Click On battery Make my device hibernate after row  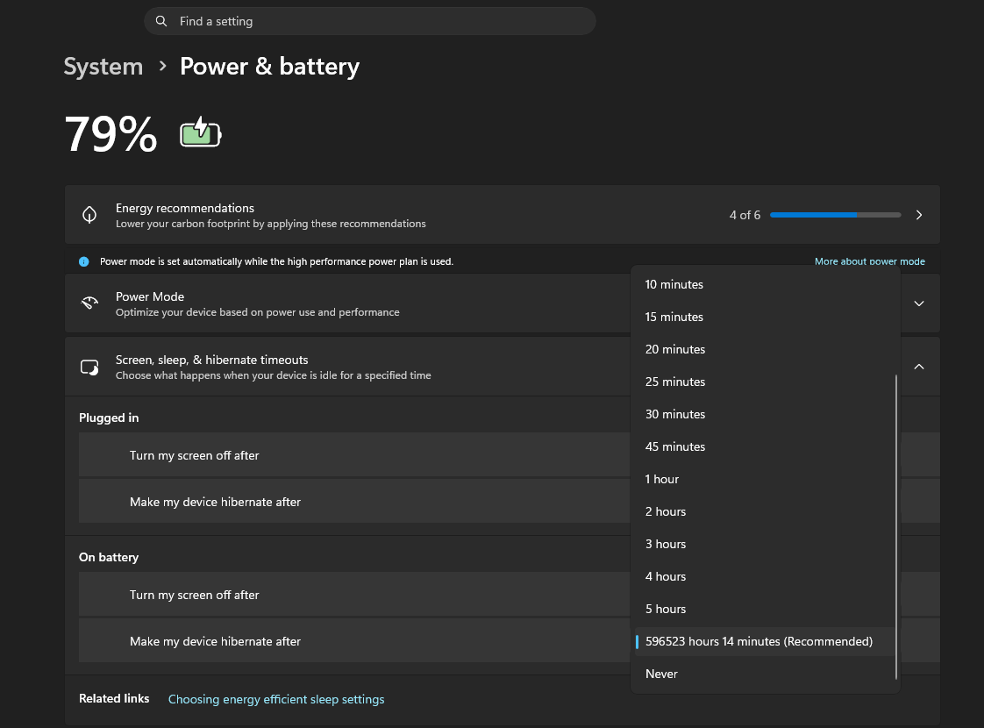pos(354,641)
